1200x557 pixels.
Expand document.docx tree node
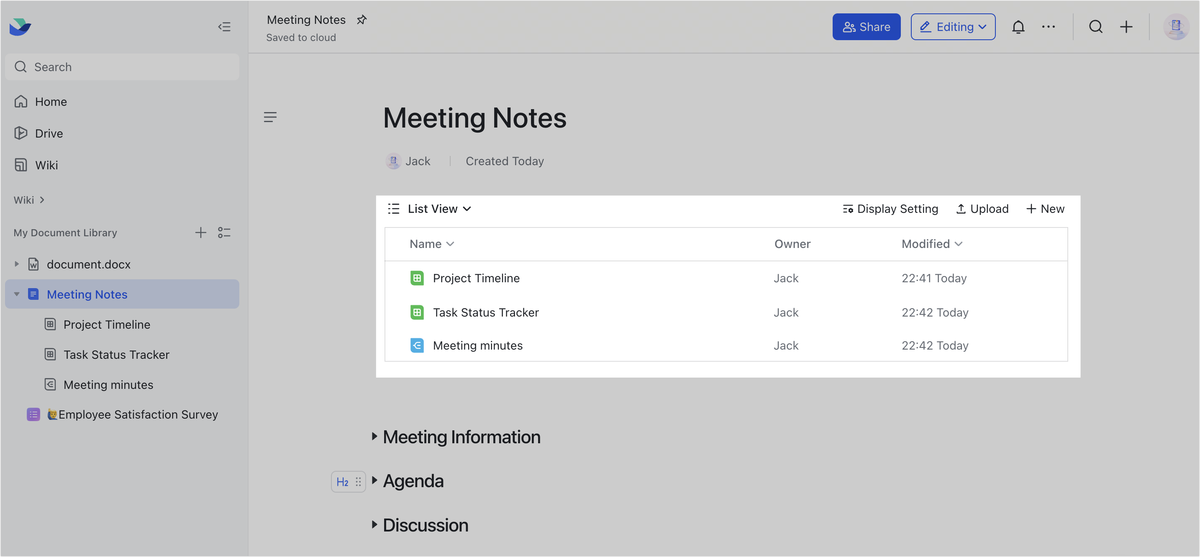tap(17, 264)
